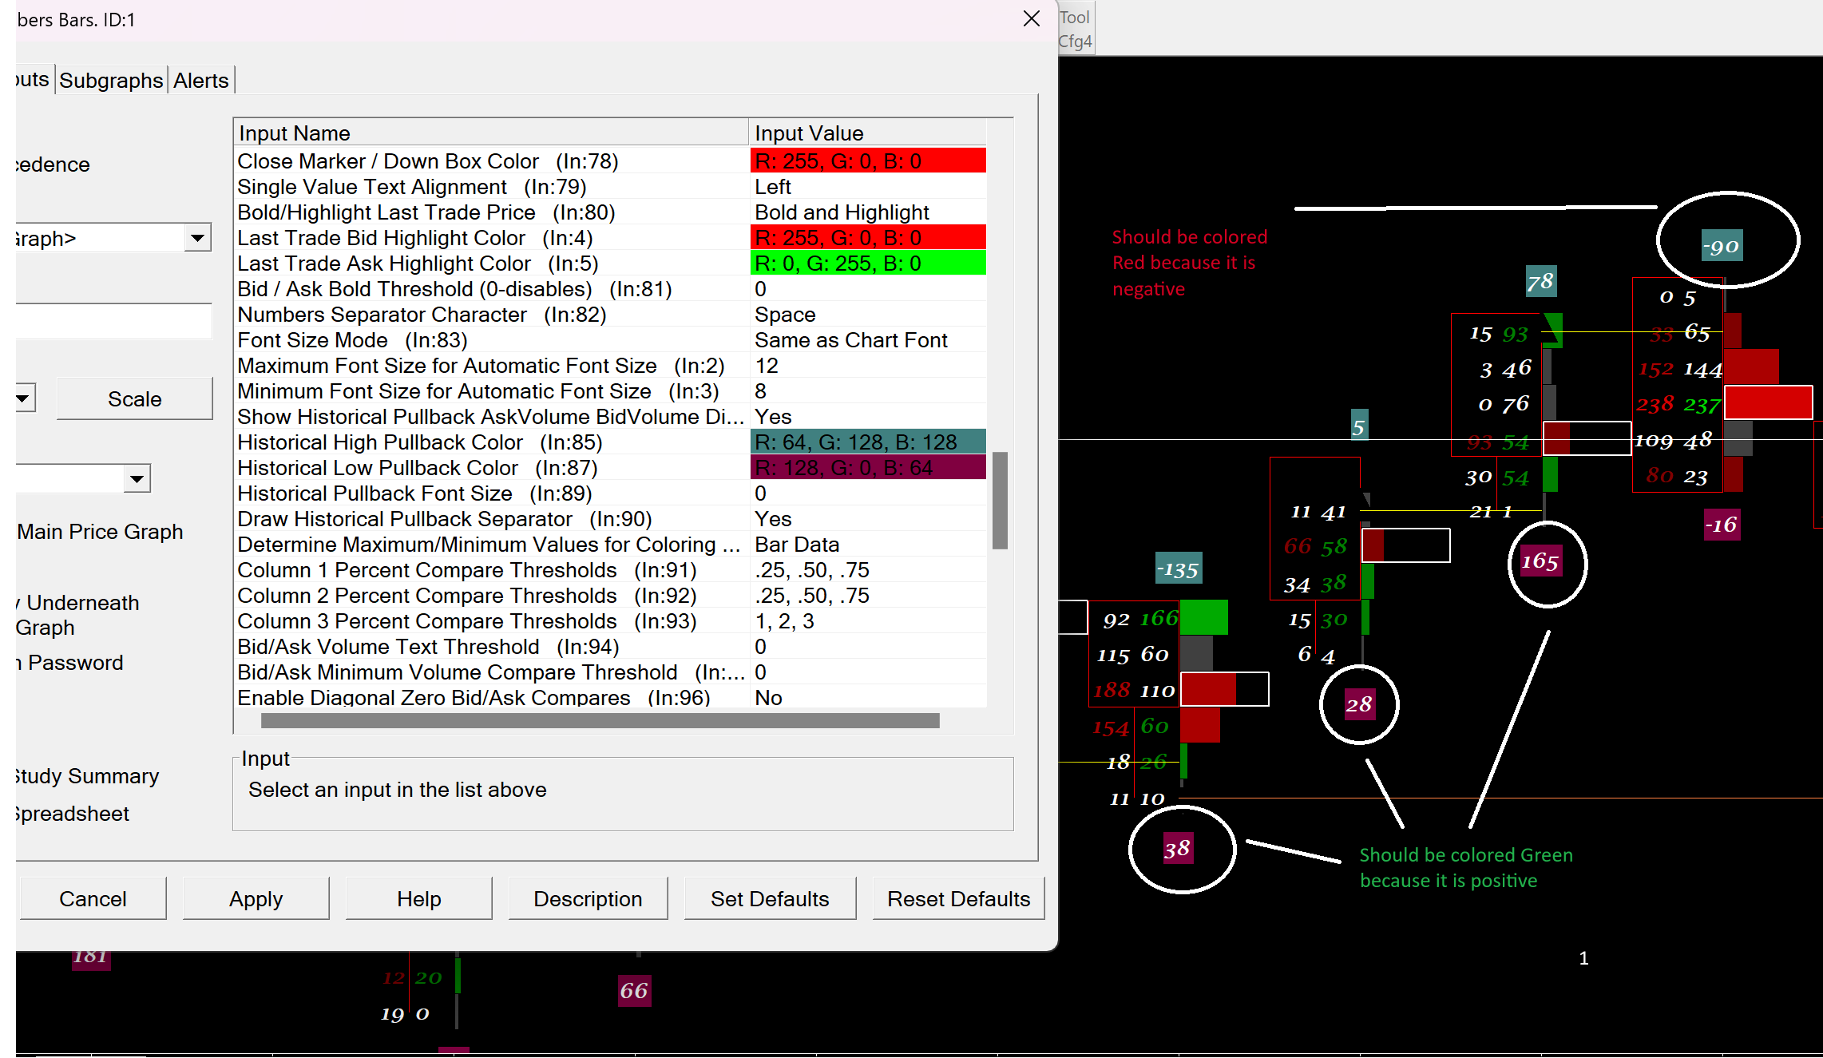The width and height of the screenshot is (1823, 1058).
Task: Expand dropdown above Main Price Graph
Action: tap(137, 479)
